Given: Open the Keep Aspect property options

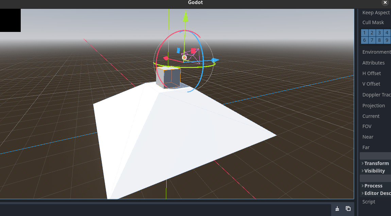Looking at the screenshot, I should point(376,13).
